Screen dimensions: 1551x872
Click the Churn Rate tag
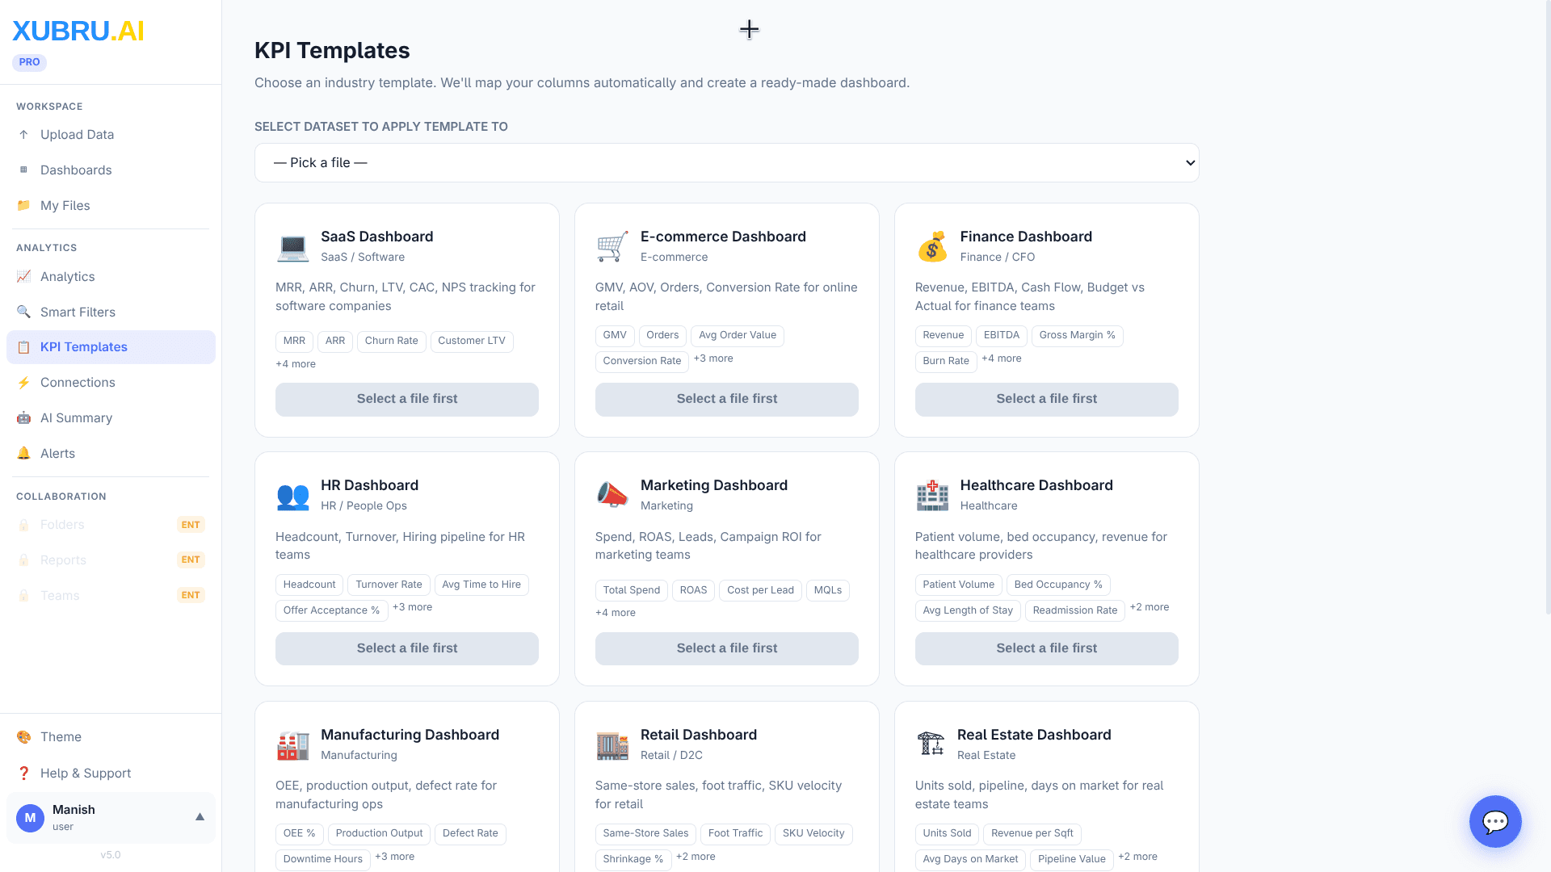coord(391,342)
